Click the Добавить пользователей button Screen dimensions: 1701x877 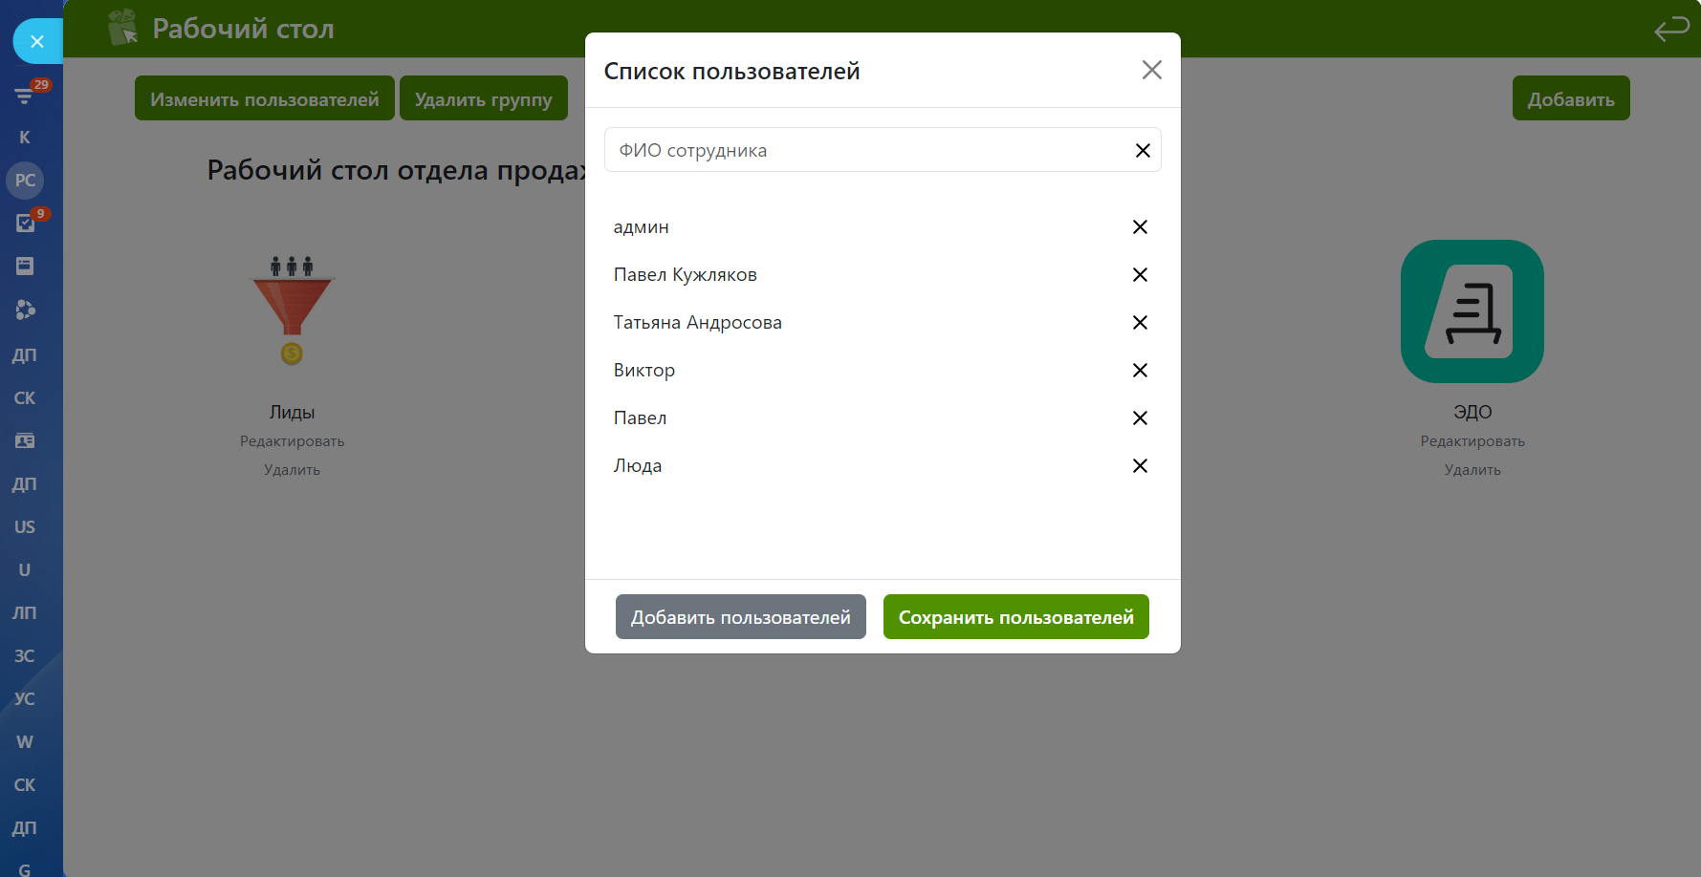click(x=741, y=617)
